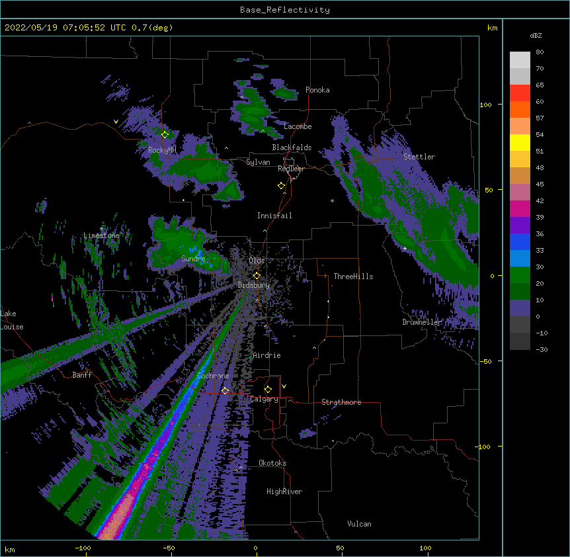Click the Airdrie city label

266,355
